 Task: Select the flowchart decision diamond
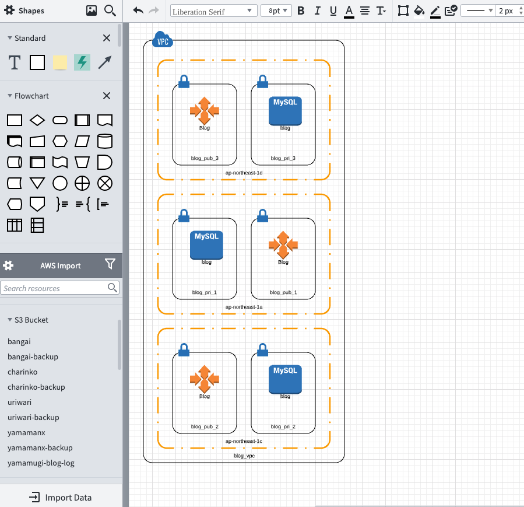point(37,120)
